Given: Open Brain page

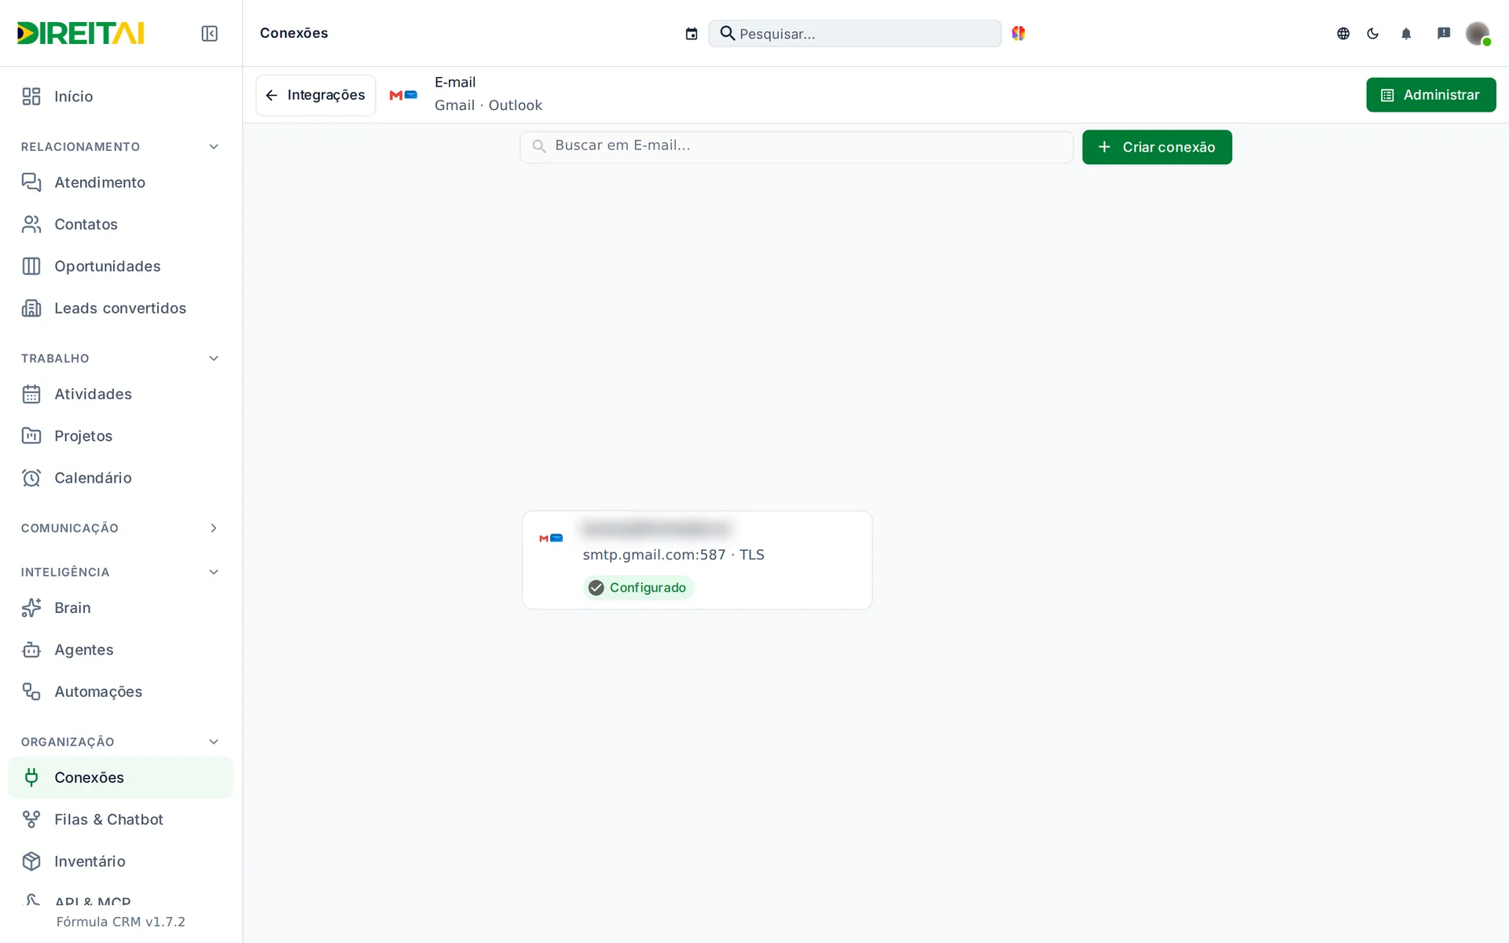Looking at the screenshot, I should (121, 607).
